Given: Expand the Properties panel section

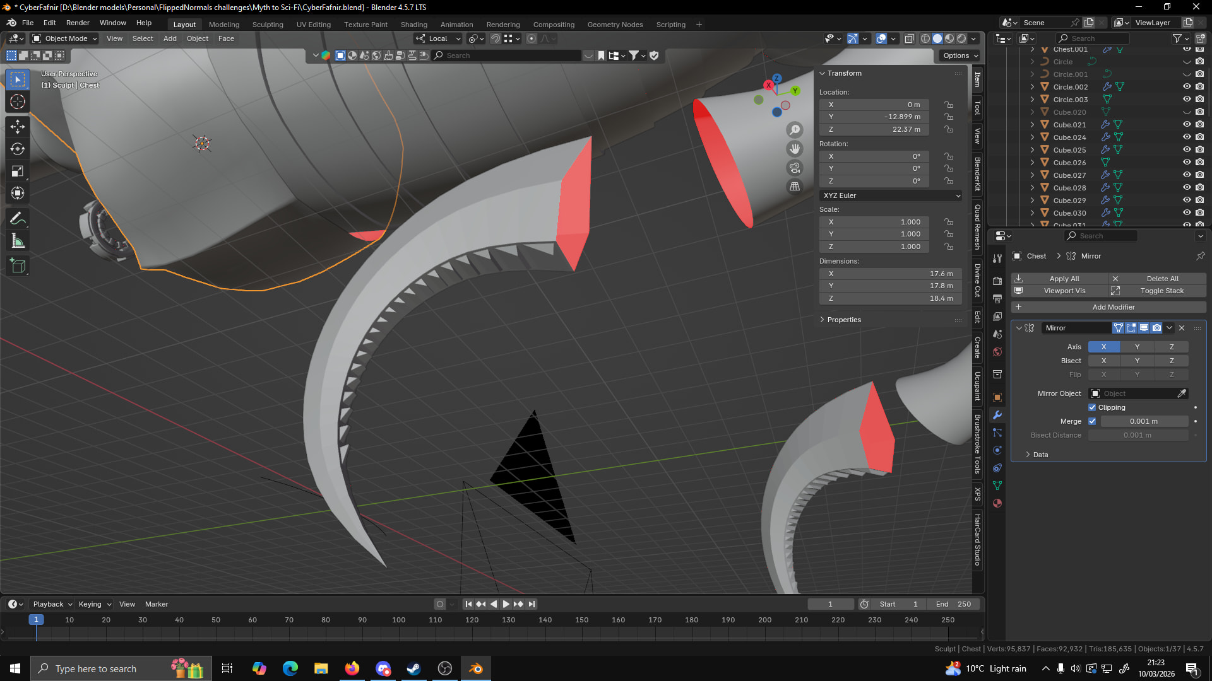Looking at the screenshot, I should click(843, 320).
